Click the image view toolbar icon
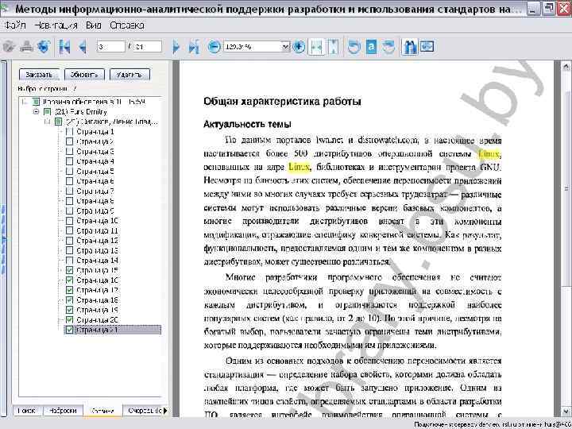The width and height of the screenshot is (572, 429). pyautogui.click(x=427, y=47)
